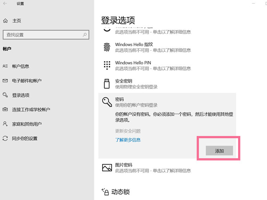Open the 帐户信息 page

pyautogui.click(x=20, y=66)
